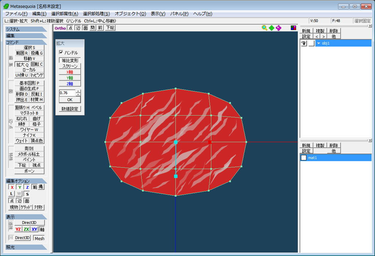Toggle the red X axis edit option
Image resolution: width=375 pixels, height=256 pixels.
[12, 187]
